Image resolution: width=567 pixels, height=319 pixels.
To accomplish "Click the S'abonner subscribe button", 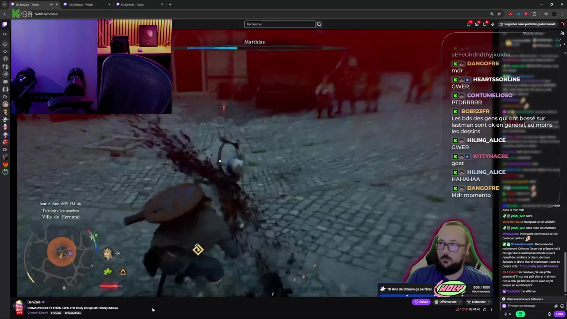I will point(477,302).
